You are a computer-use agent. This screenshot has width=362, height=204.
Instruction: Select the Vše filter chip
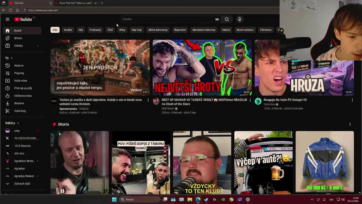click(55, 30)
